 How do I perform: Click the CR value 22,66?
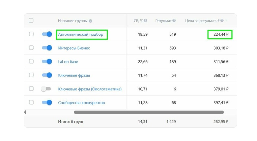coord(143,62)
